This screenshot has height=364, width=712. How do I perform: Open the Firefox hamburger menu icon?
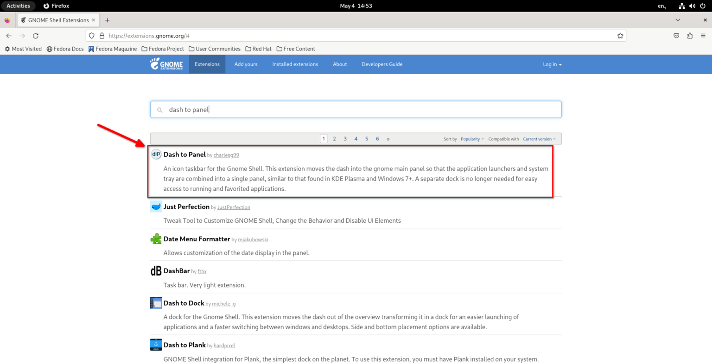pyautogui.click(x=703, y=36)
